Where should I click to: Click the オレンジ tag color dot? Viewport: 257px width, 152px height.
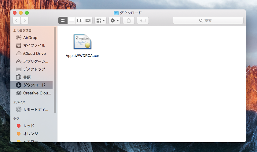click(x=19, y=134)
